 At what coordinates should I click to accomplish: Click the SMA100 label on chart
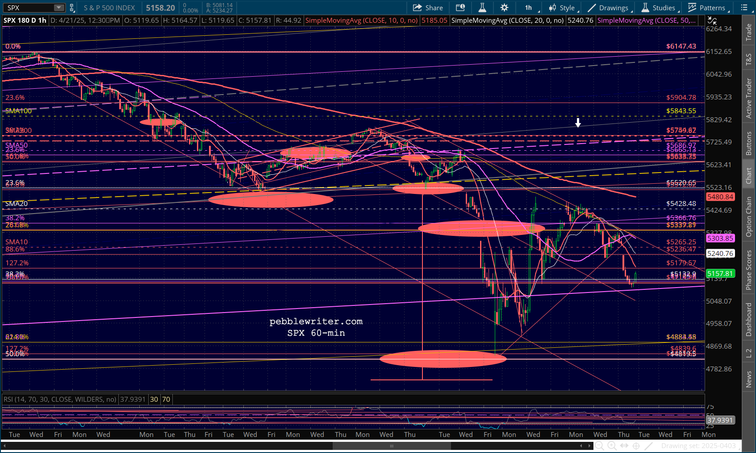18,111
